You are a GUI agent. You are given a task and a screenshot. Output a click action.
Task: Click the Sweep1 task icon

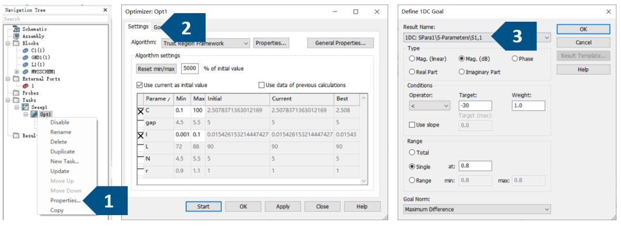[25, 107]
